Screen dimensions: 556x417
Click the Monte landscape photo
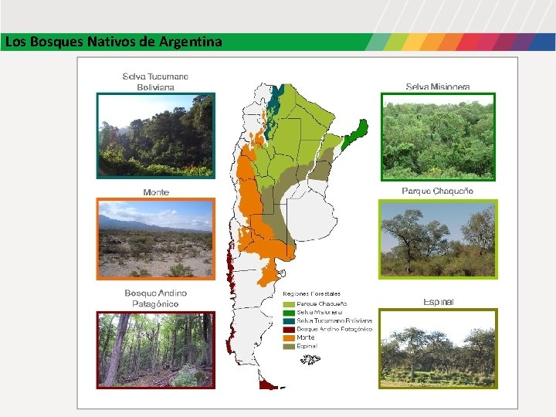point(156,239)
